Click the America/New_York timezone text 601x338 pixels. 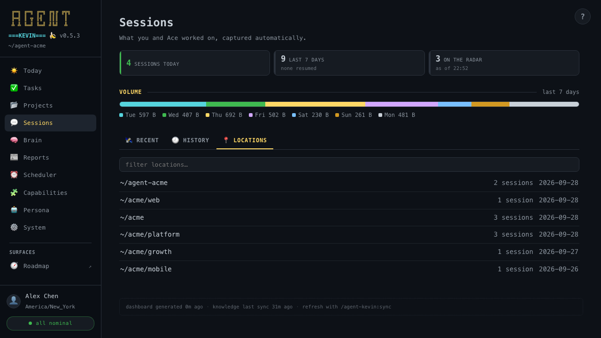coord(50,307)
